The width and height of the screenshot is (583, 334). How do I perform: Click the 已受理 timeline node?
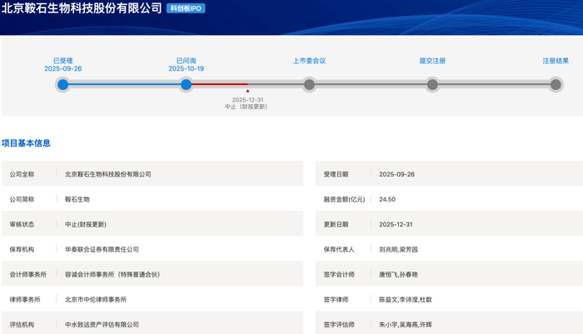click(x=62, y=85)
